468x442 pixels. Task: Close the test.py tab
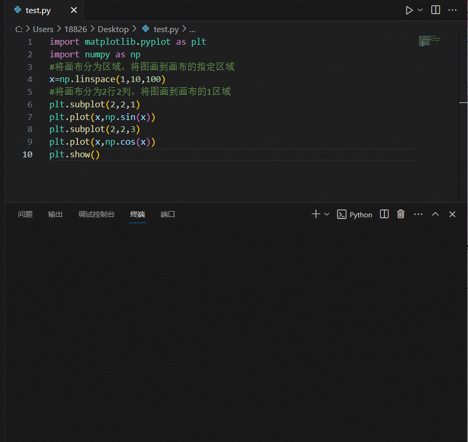click(74, 11)
